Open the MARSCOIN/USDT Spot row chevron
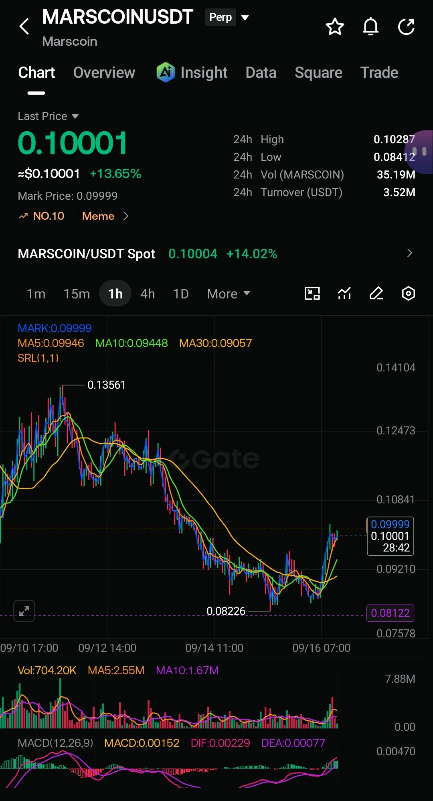 (409, 253)
